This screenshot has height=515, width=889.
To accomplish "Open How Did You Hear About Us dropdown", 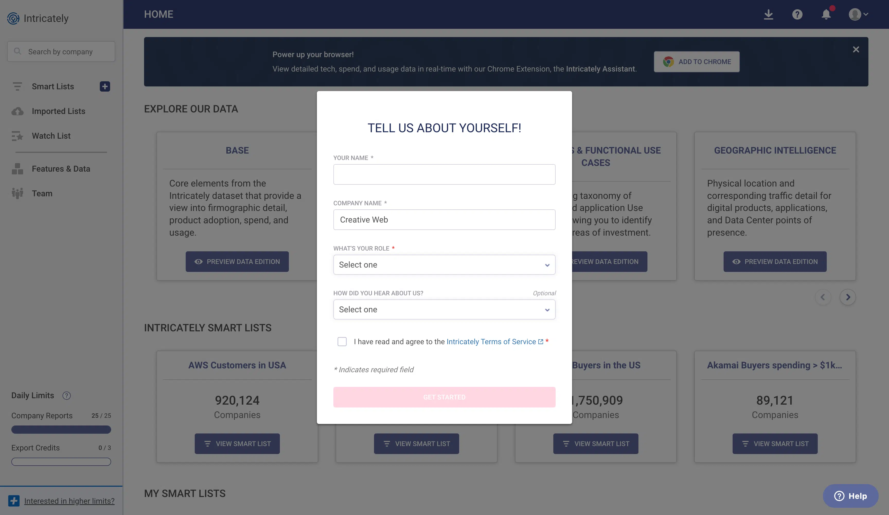I will [444, 309].
